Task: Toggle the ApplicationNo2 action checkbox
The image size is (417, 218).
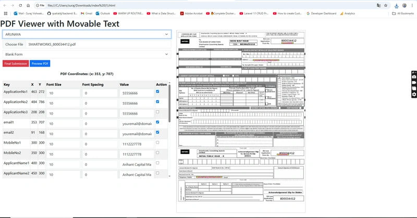Action: (157, 101)
